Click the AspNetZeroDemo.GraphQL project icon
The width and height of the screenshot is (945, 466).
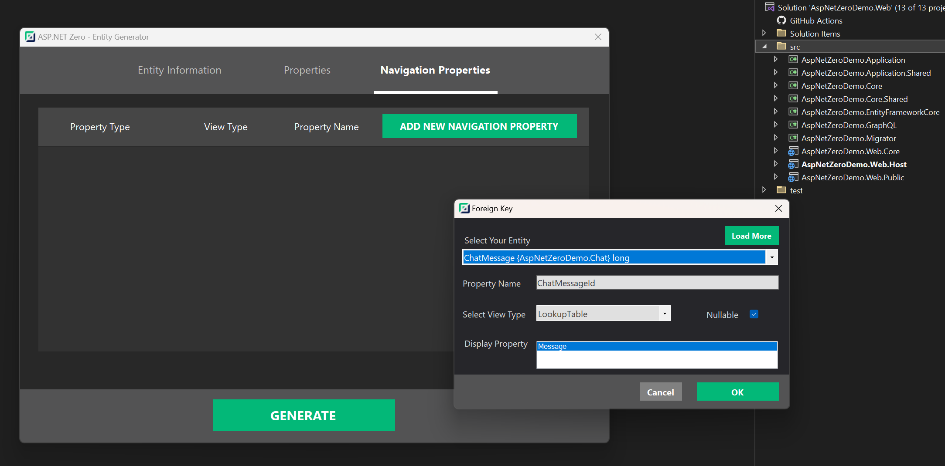tap(793, 125)
